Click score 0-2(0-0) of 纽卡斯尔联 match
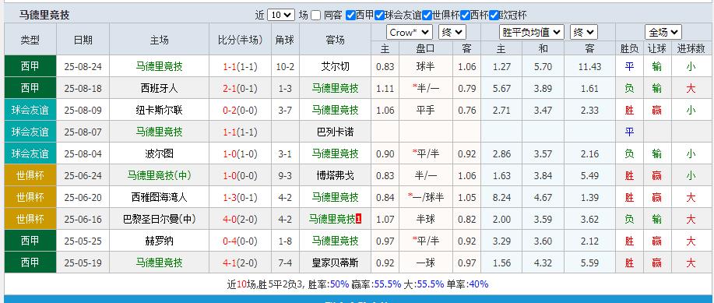Screen dimensions: 714x303 [240, 111]
